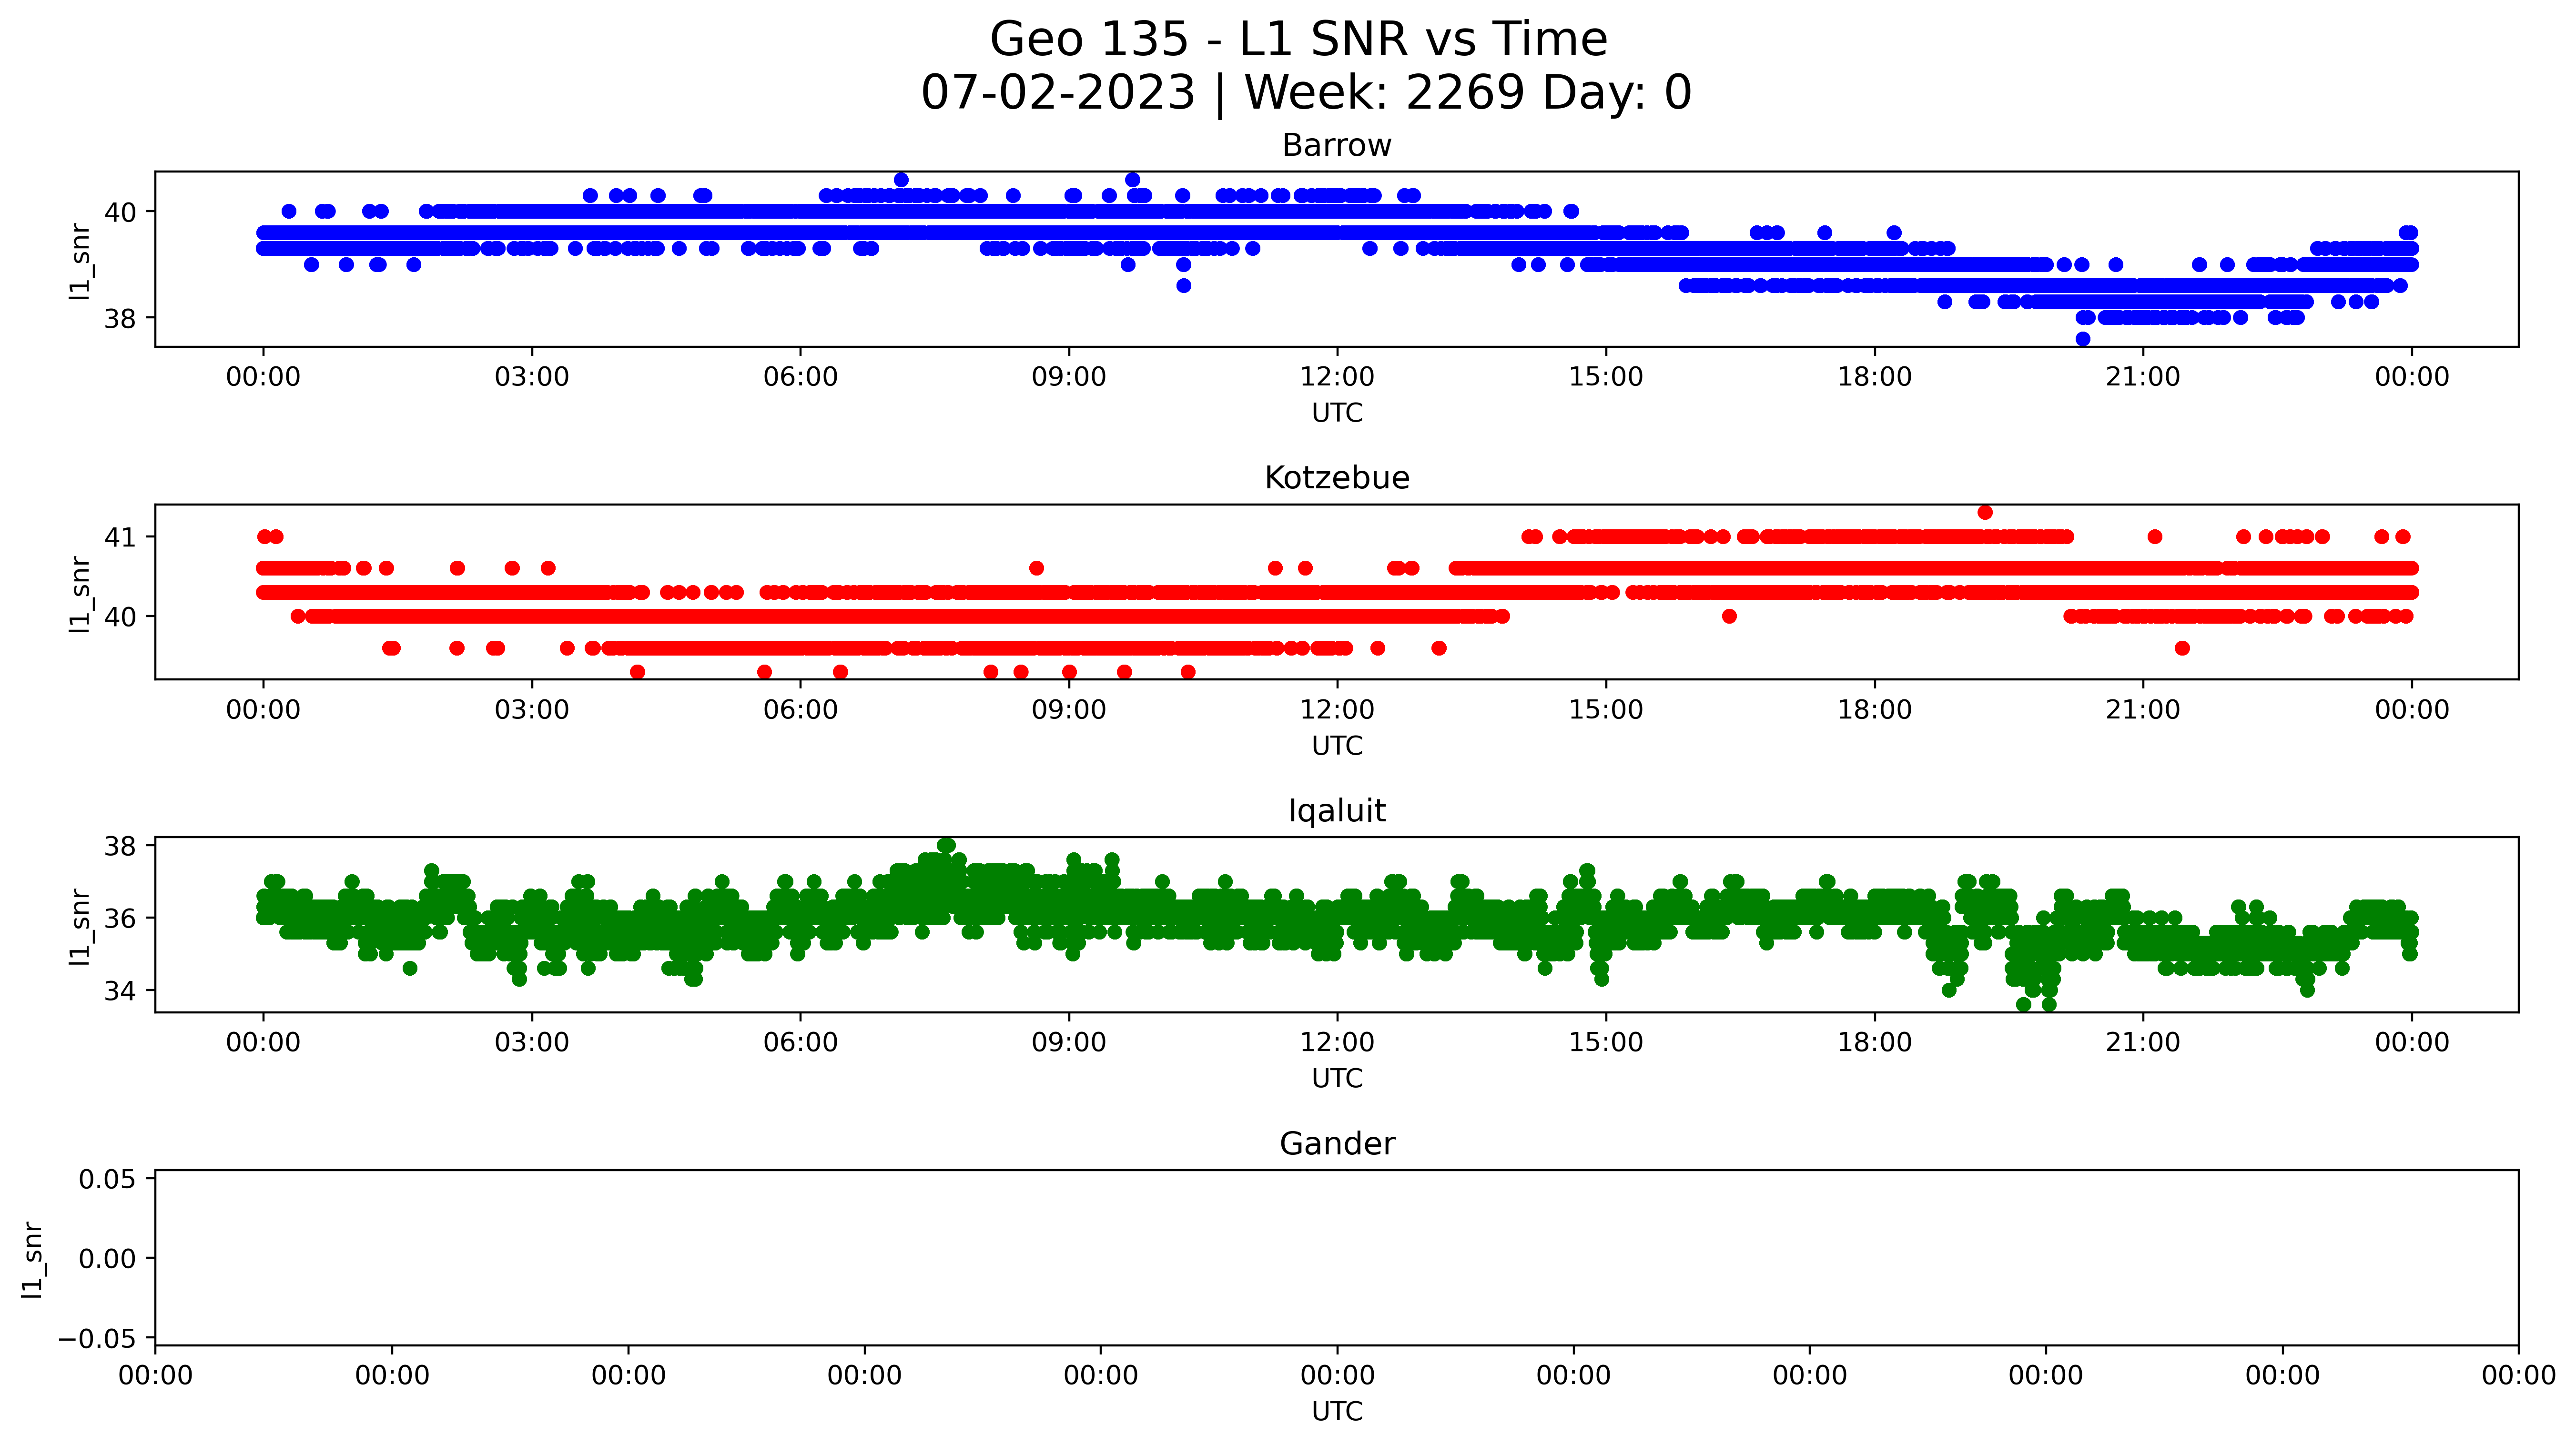
Task: Click the 21:00 tick on Barrow's time axis
Action: pos(2143,377)
